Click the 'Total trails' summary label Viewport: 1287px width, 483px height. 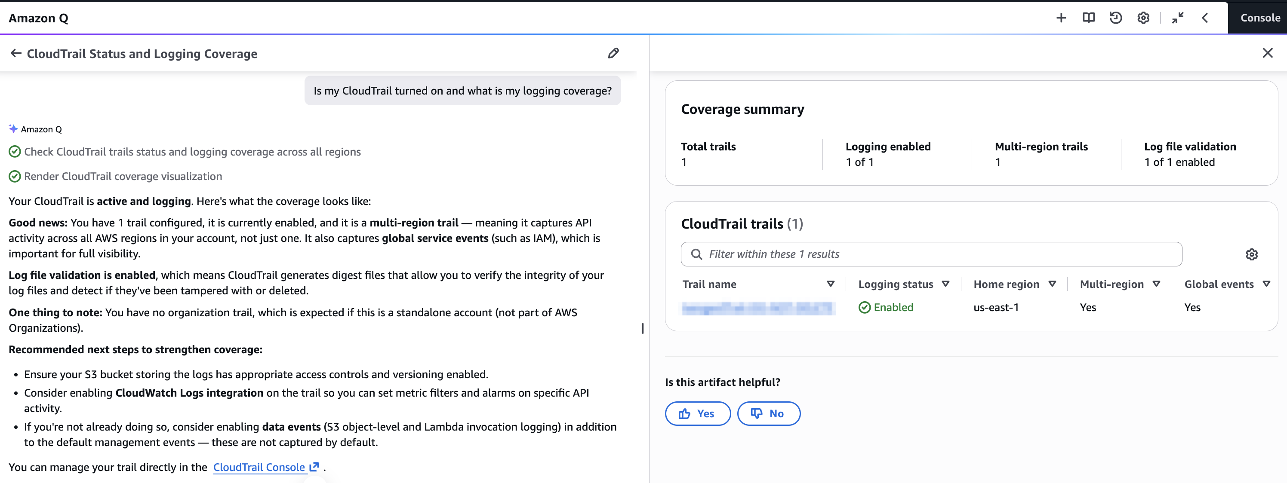click(x=708, y=147)
